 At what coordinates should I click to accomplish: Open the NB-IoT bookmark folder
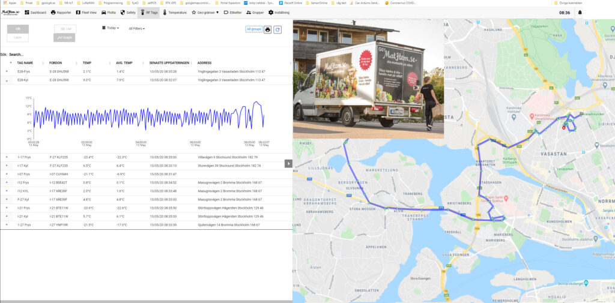coord(65,2)
